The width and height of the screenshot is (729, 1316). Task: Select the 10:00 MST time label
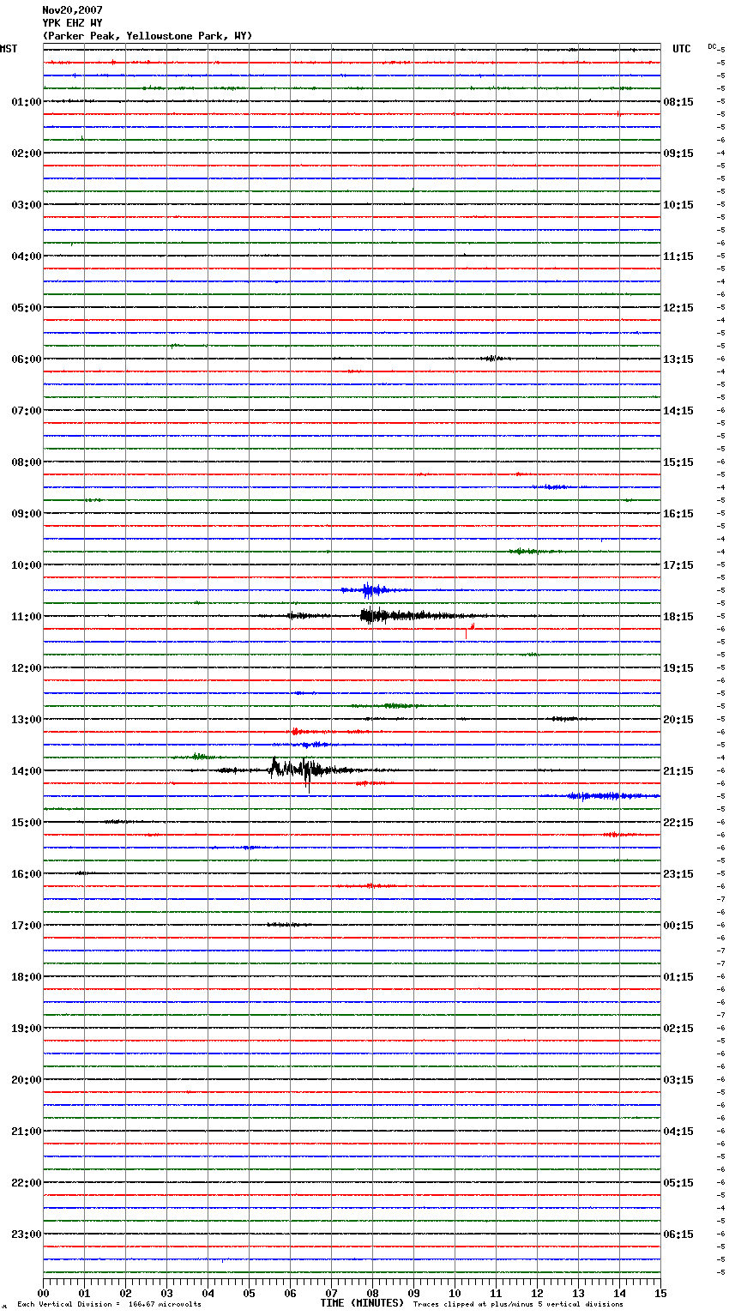(x=26, y=565)
